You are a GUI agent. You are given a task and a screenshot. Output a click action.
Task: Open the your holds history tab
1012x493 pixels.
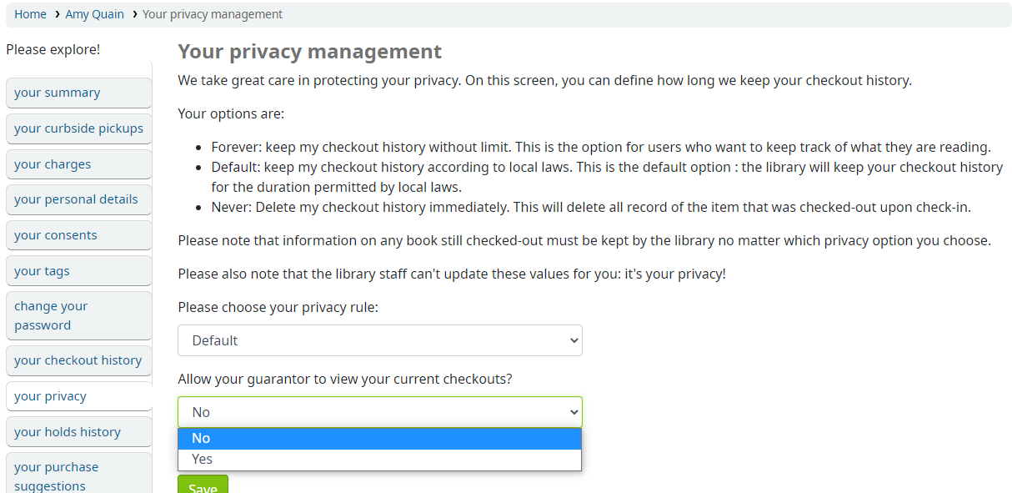(79, 432)
